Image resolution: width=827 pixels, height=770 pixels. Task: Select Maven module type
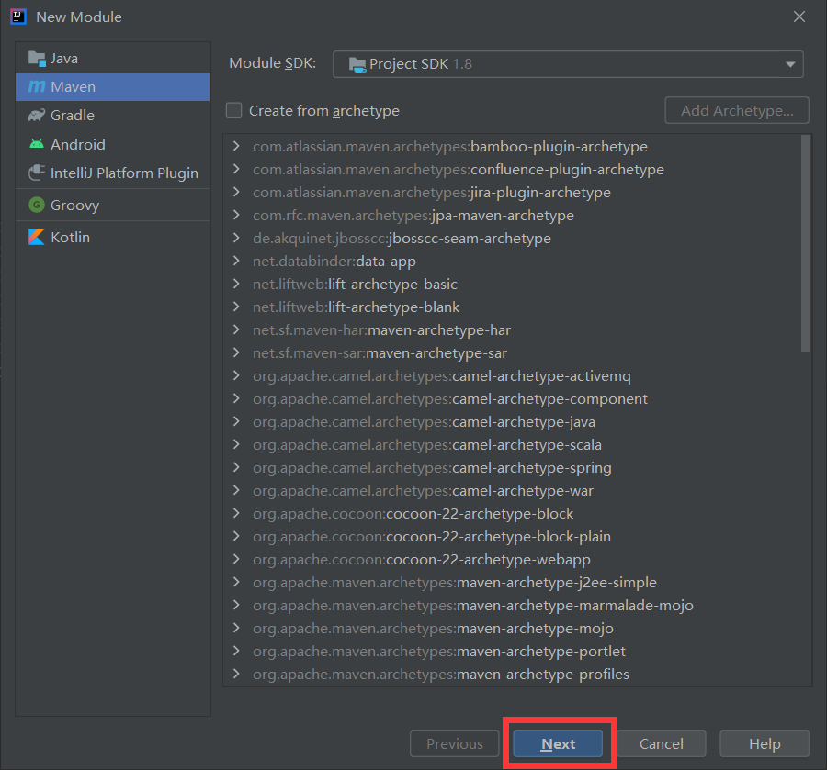tap(112, 86)
